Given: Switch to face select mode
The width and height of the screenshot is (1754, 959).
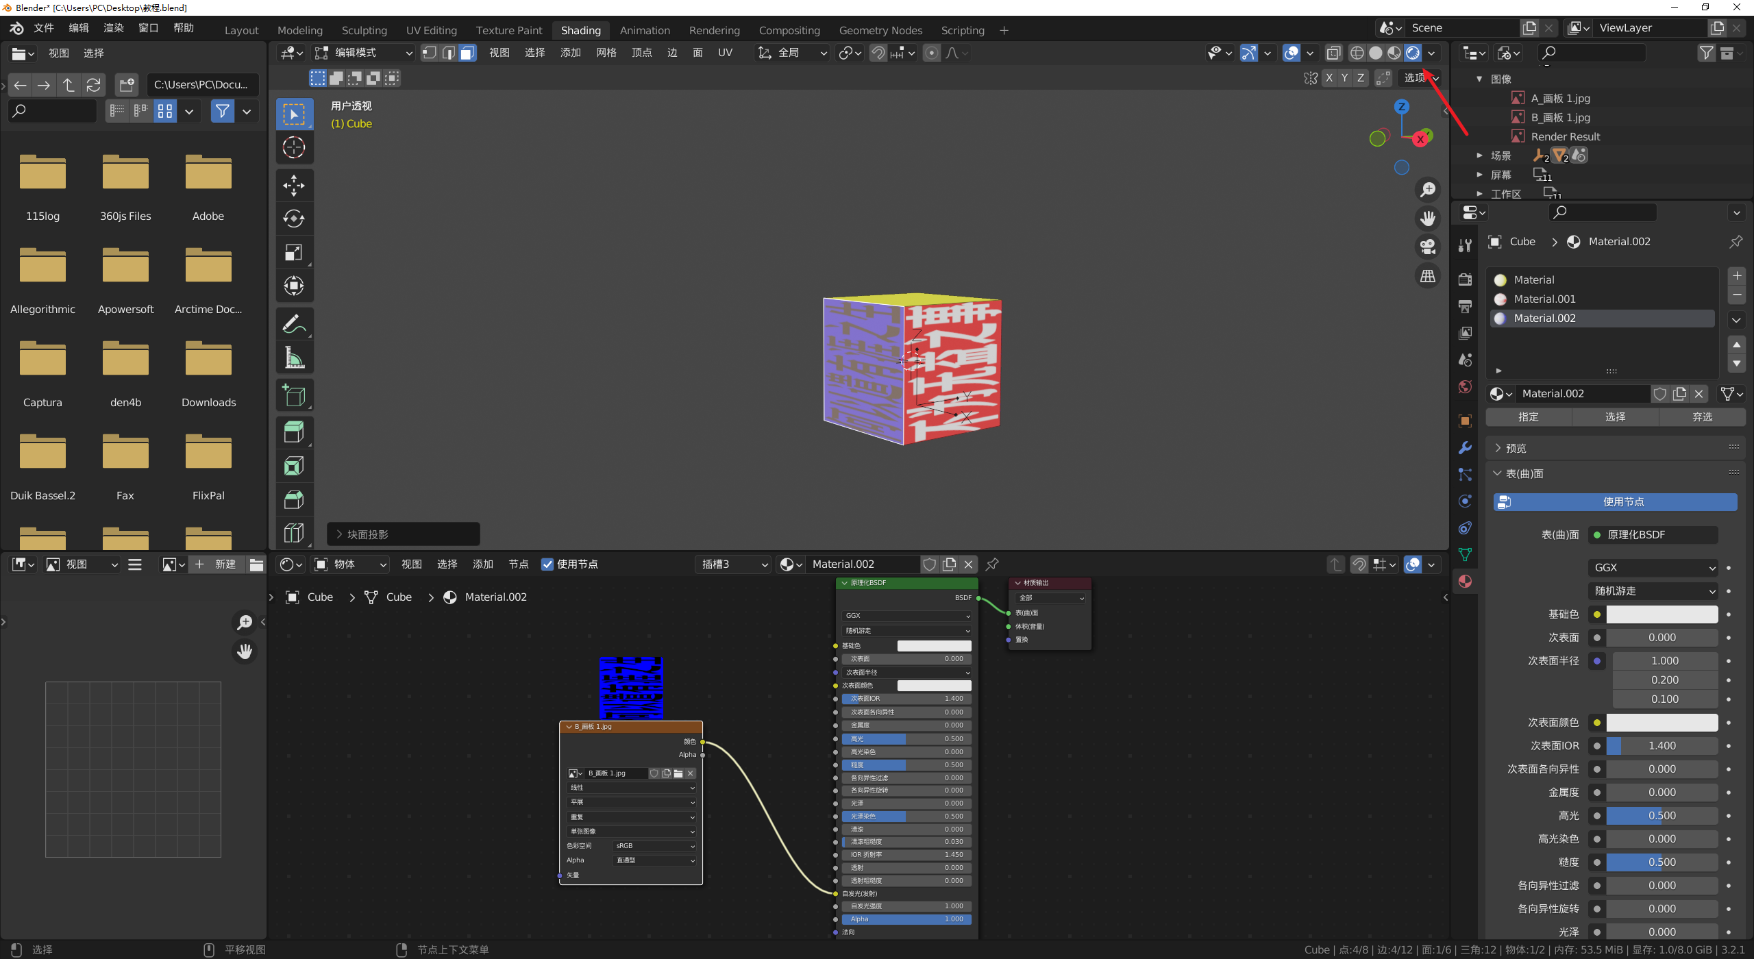Looking at the screenshot, I should [x=467, y=53].
